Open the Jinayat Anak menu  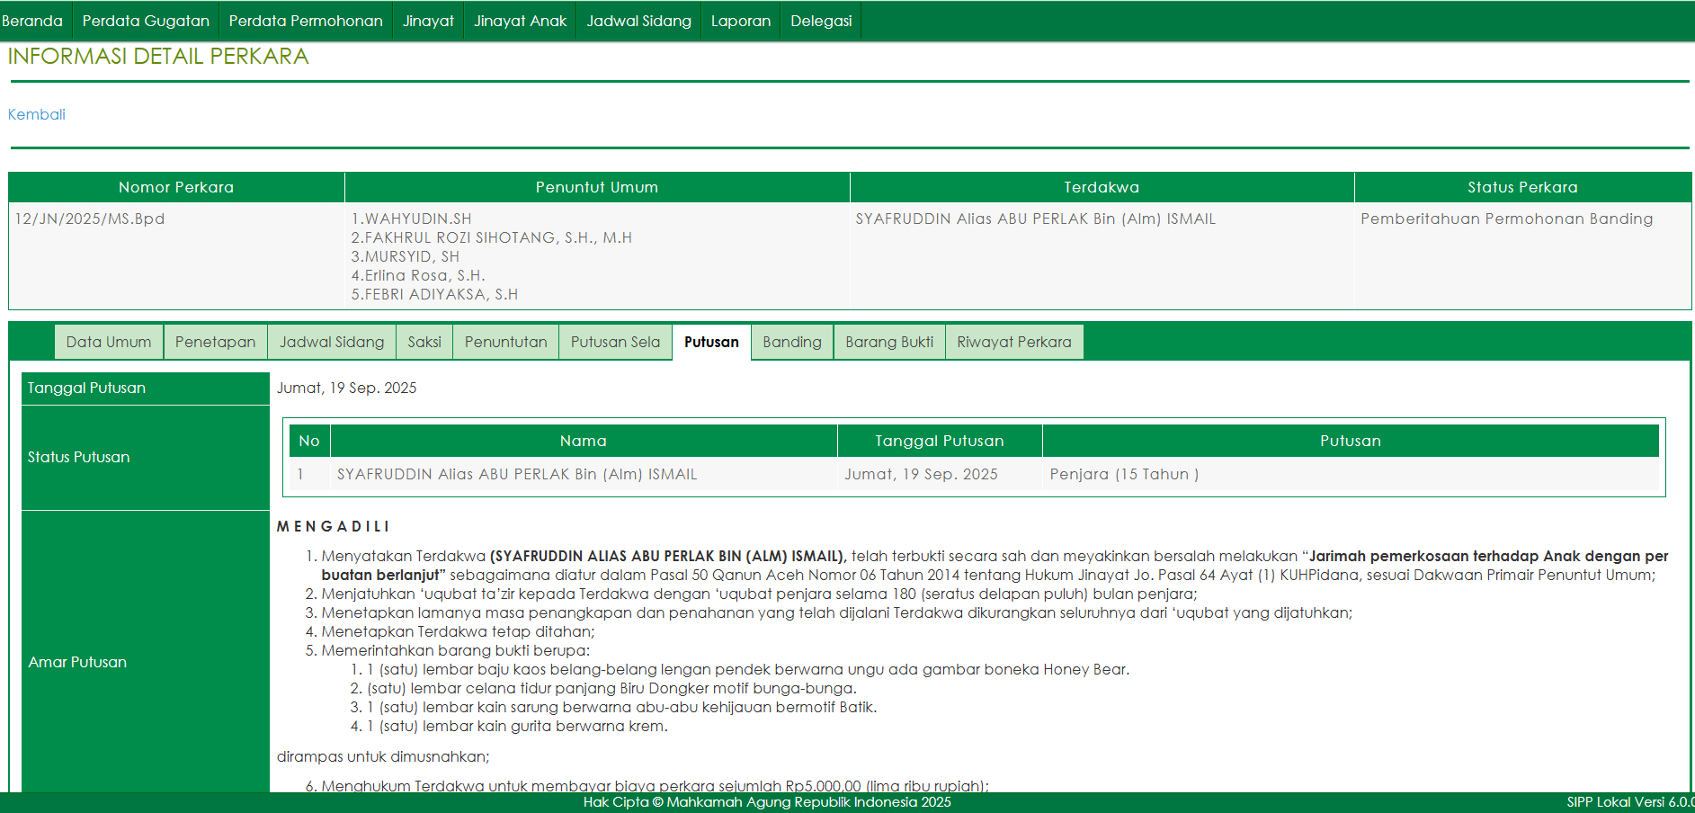click(x=521, y=21)
